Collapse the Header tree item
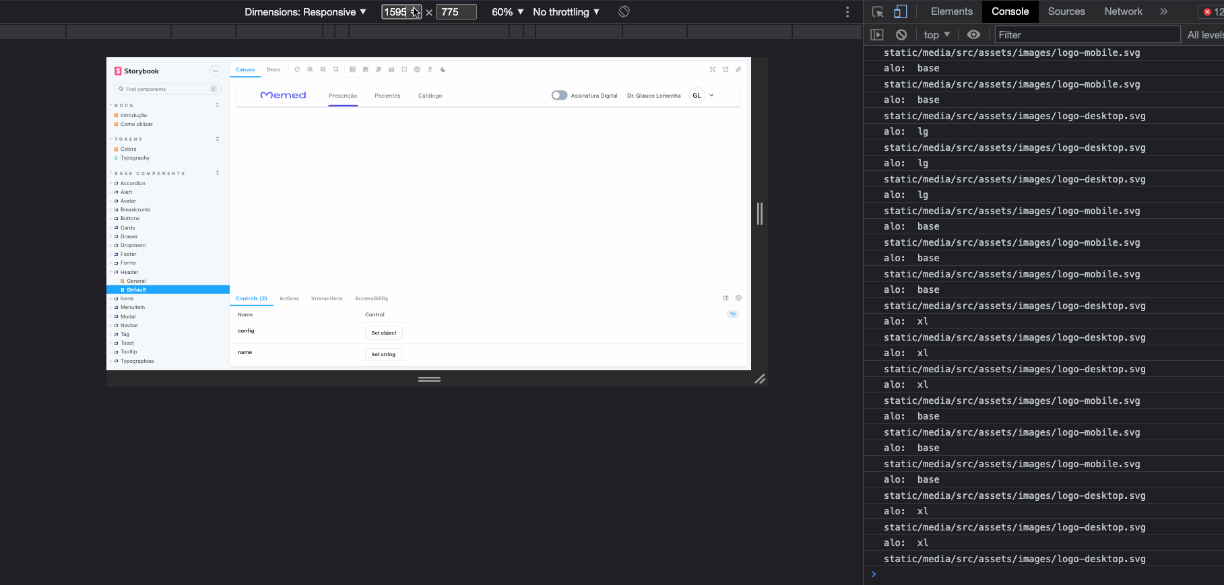This screenshot has height=585, width=1224. click(129, 272)
